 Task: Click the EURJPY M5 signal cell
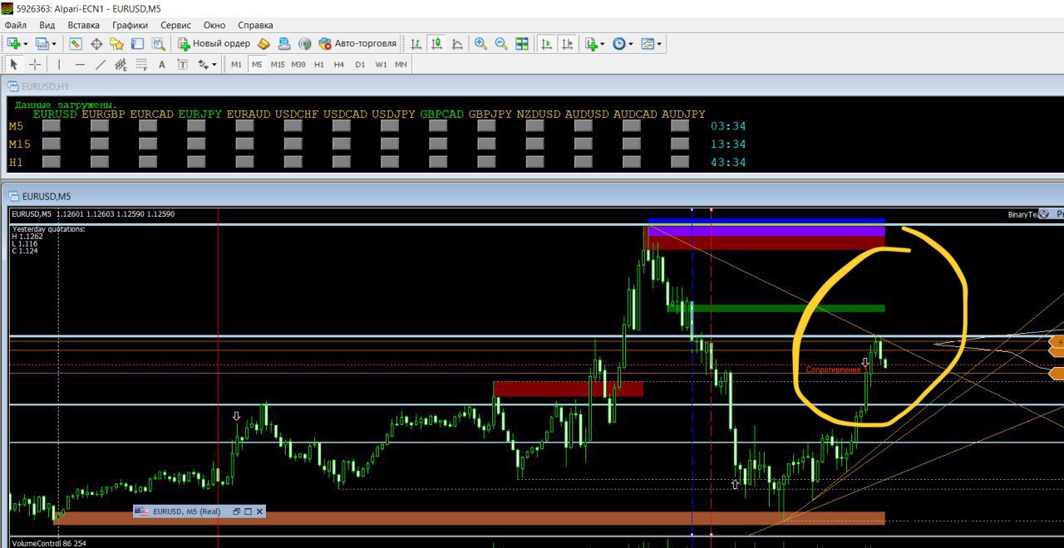point(196,126)
